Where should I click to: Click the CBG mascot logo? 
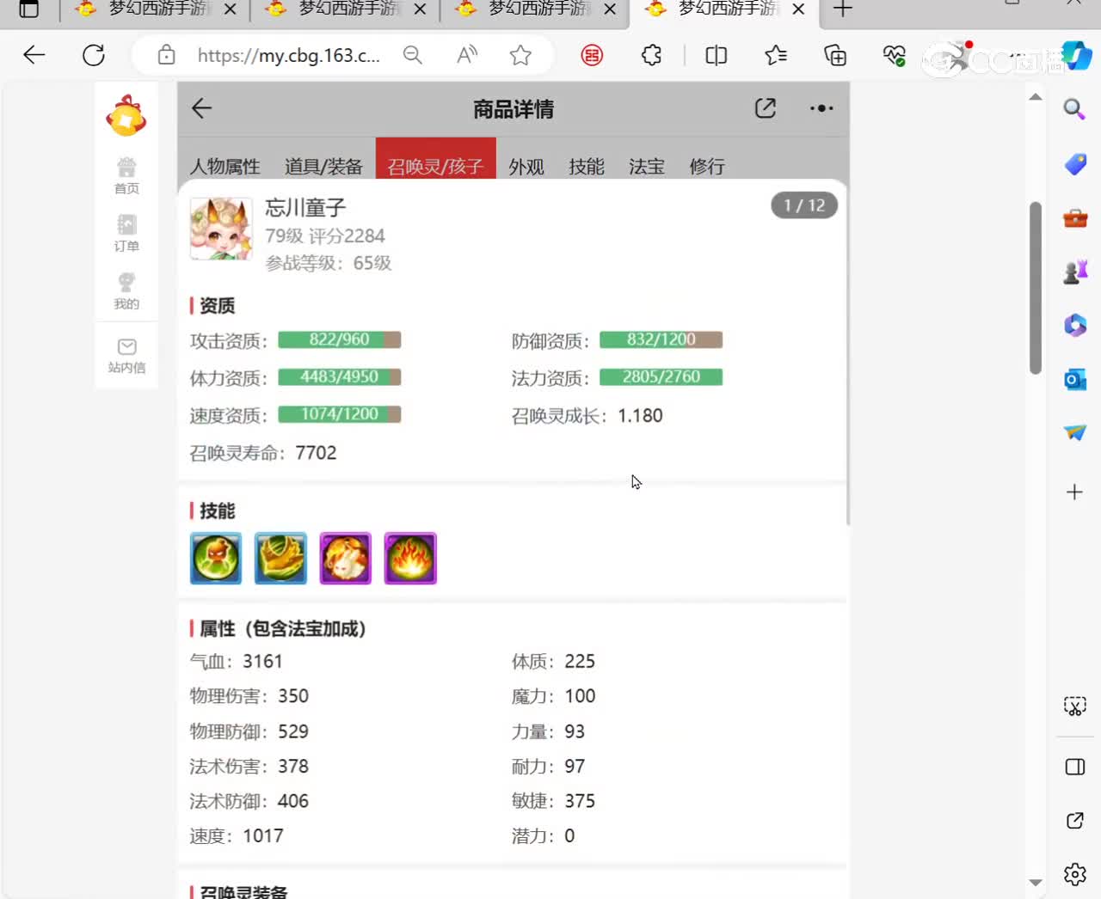pos(126,115)
